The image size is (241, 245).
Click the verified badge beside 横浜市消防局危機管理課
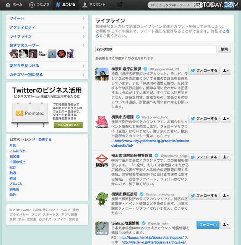[x=156, y=155]
